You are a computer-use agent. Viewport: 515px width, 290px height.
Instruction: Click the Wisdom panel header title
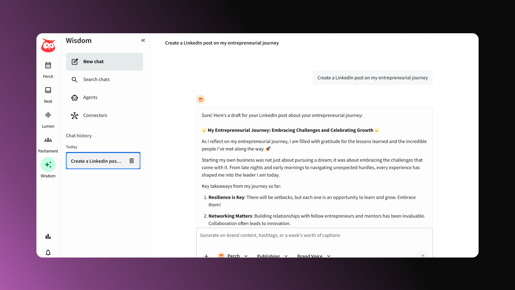pyautogui.click(x=79, y=41)
